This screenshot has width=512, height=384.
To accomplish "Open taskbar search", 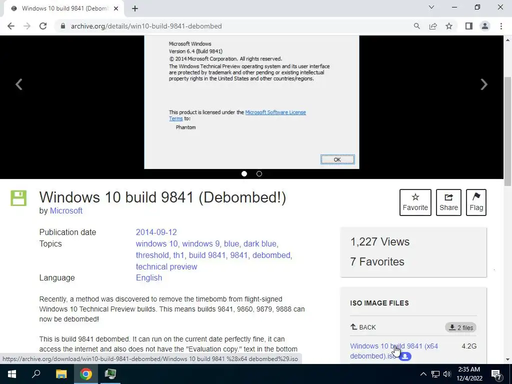I will point(36,374).
